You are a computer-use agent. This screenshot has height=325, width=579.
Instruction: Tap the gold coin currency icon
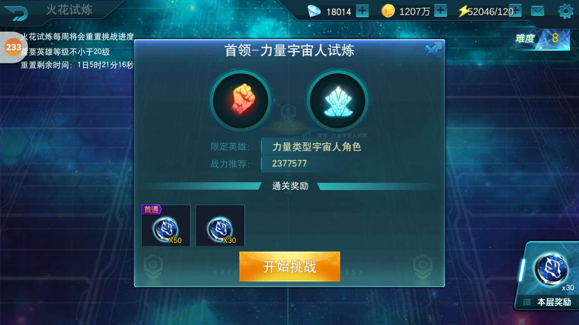388,11
